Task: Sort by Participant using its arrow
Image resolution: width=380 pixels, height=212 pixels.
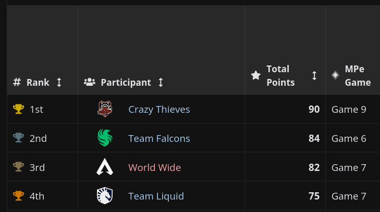Action: 161,82
